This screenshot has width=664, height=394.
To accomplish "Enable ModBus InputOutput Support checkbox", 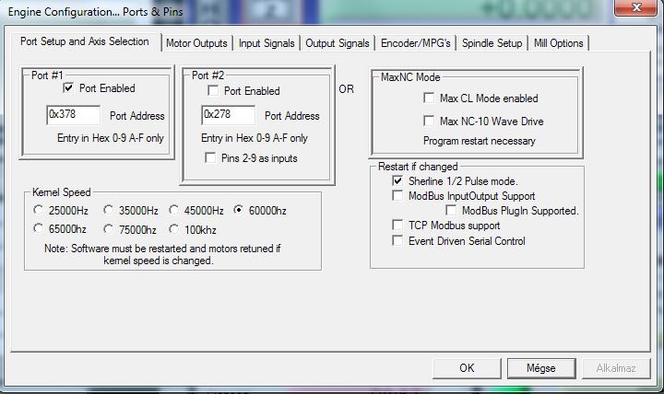I will point(397,196).
